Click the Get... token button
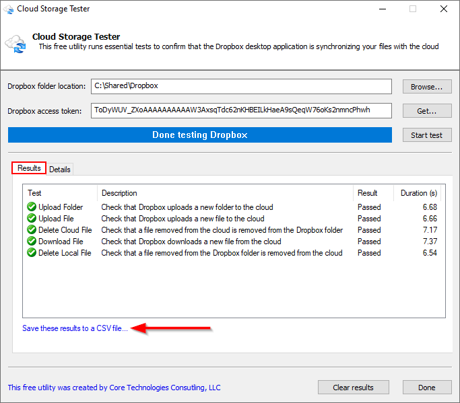 [427, 111]
